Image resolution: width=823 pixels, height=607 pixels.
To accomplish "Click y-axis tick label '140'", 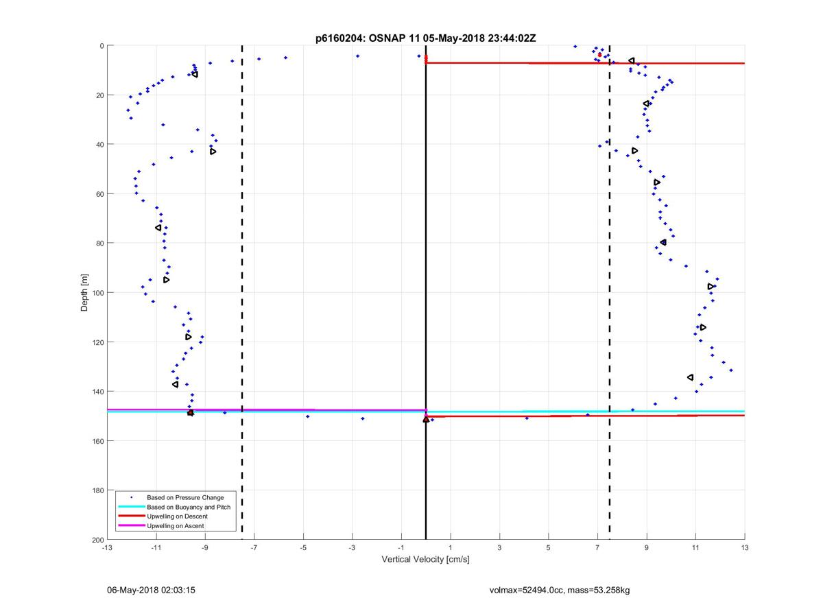I will [97, 392].
